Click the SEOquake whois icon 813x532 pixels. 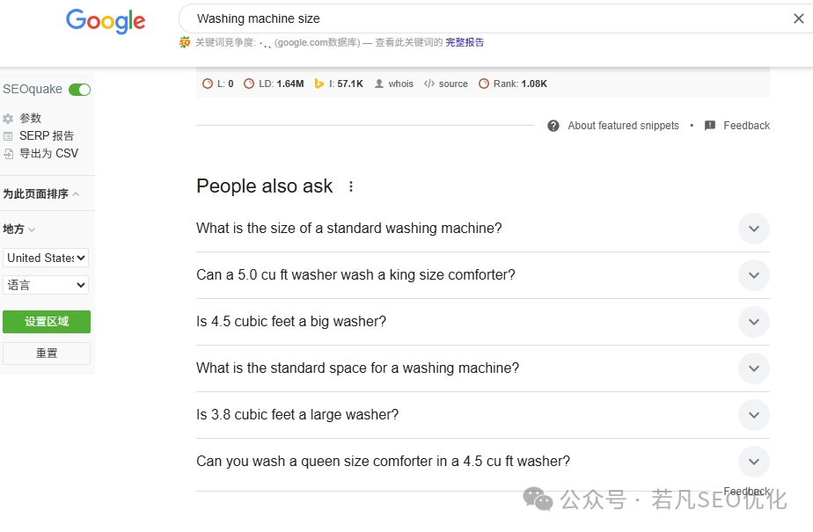pos(379,84)
